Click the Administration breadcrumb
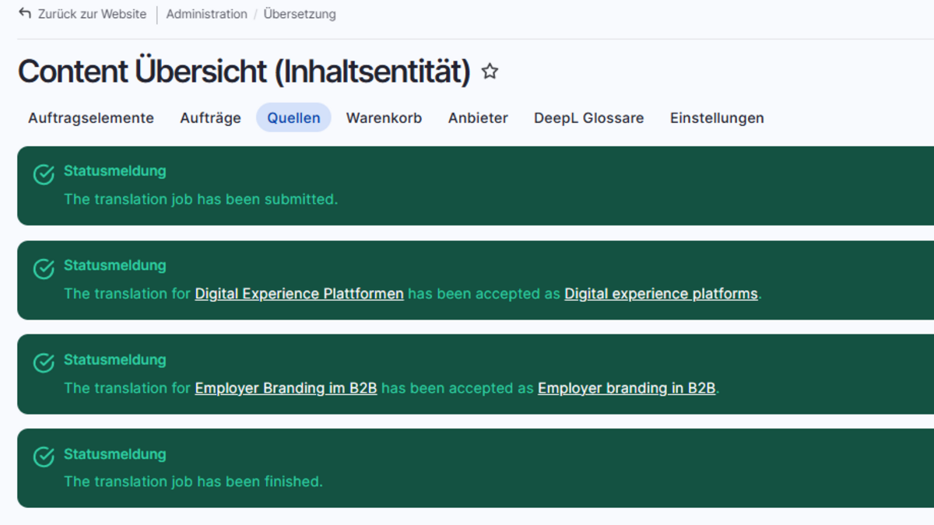 point(206,14)
